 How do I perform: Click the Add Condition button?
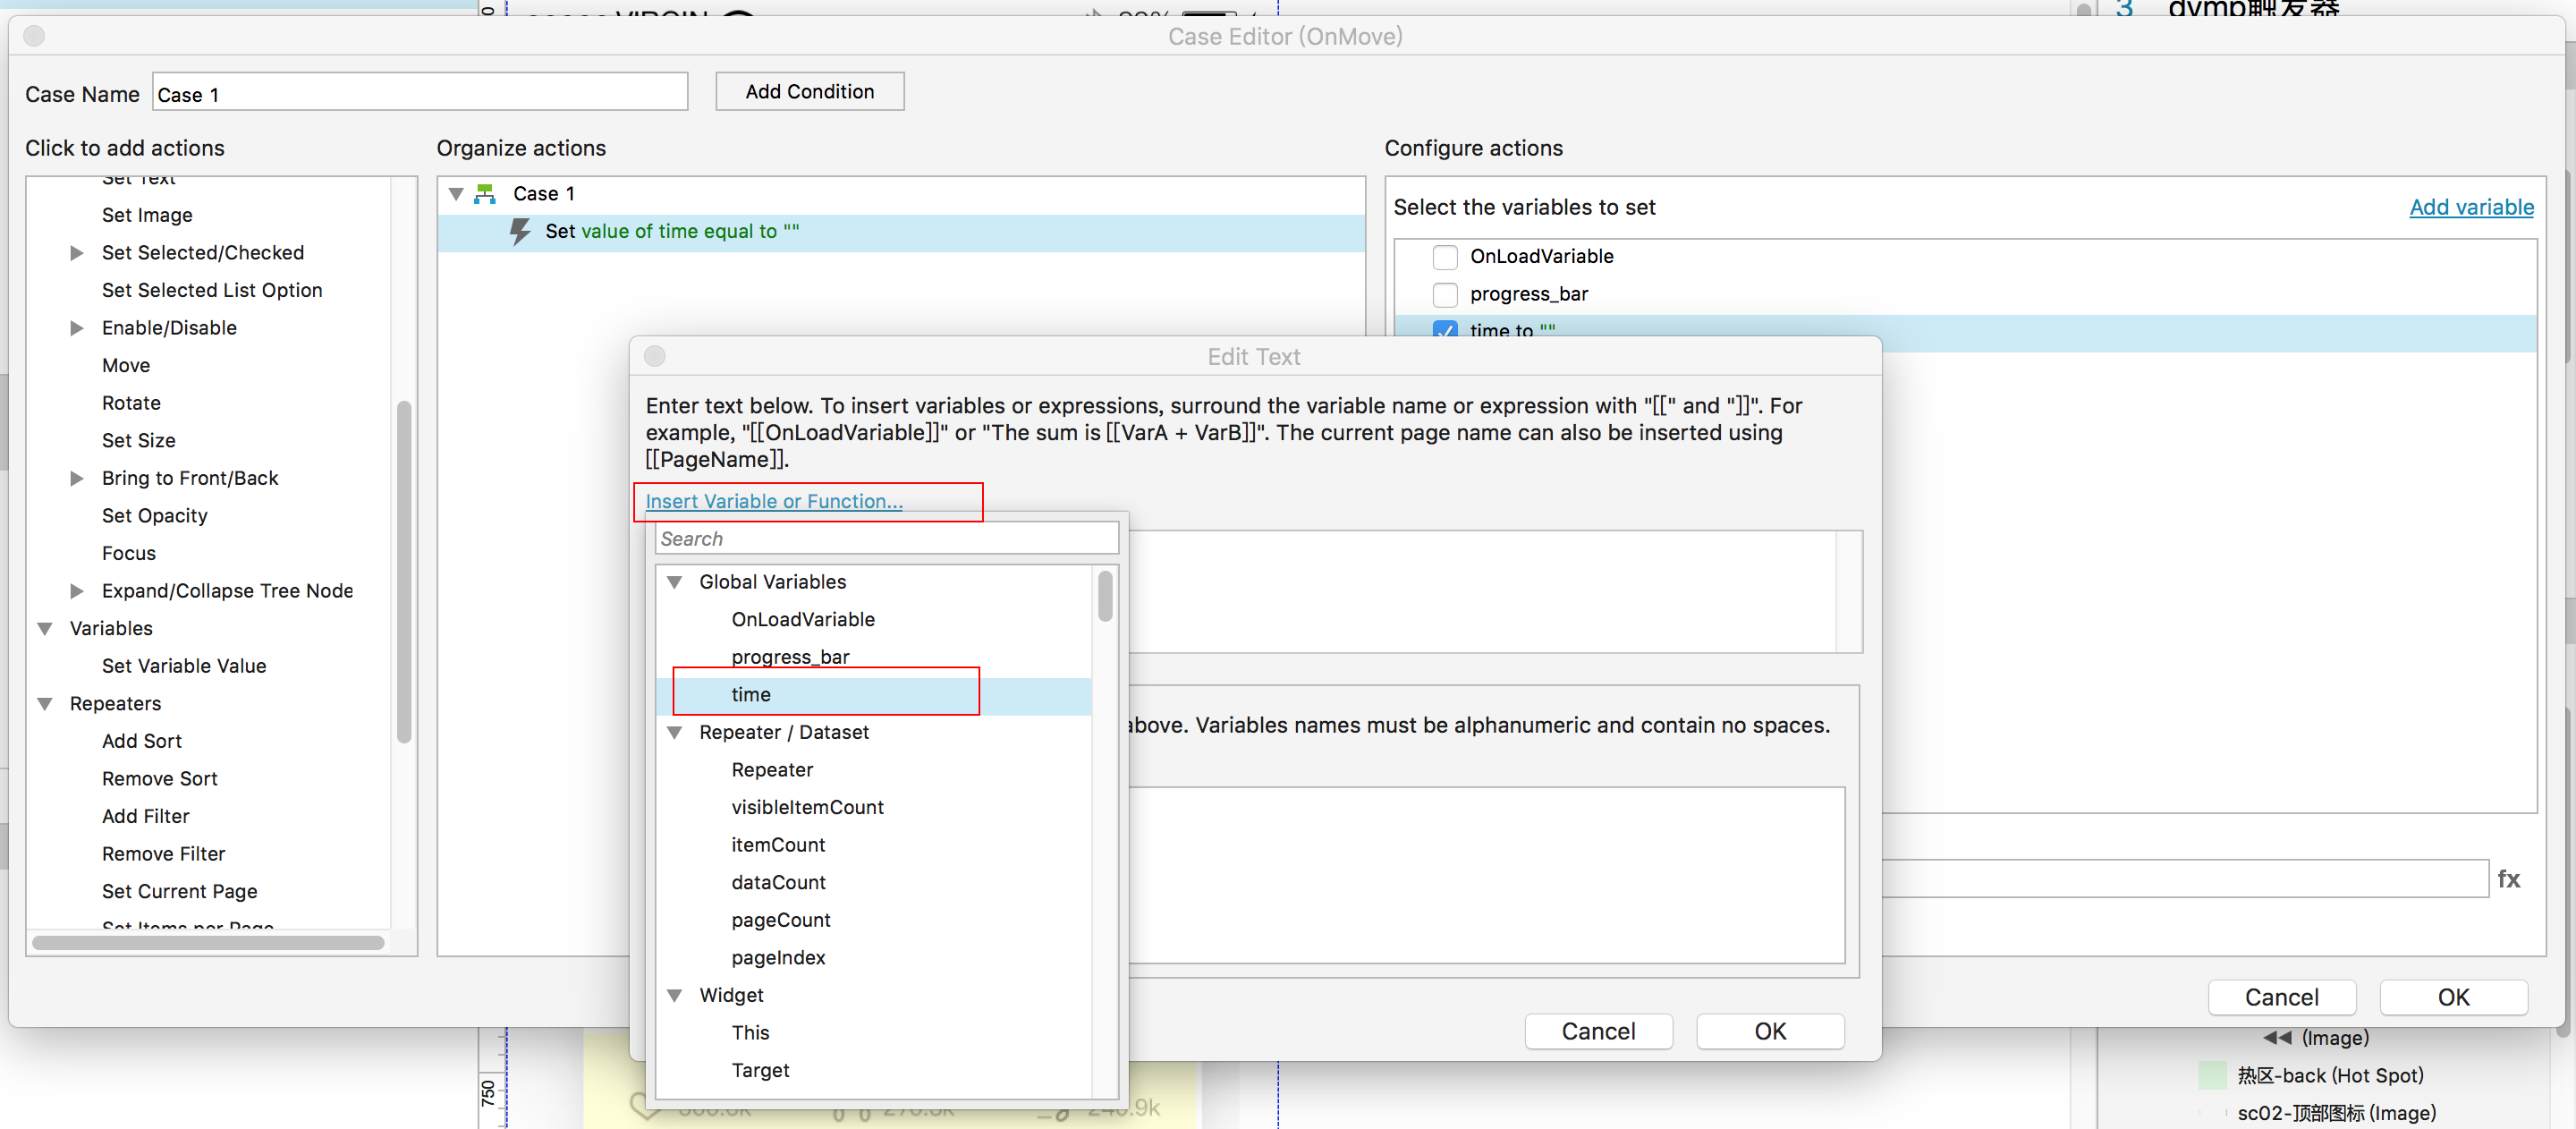tap(809, 91)
